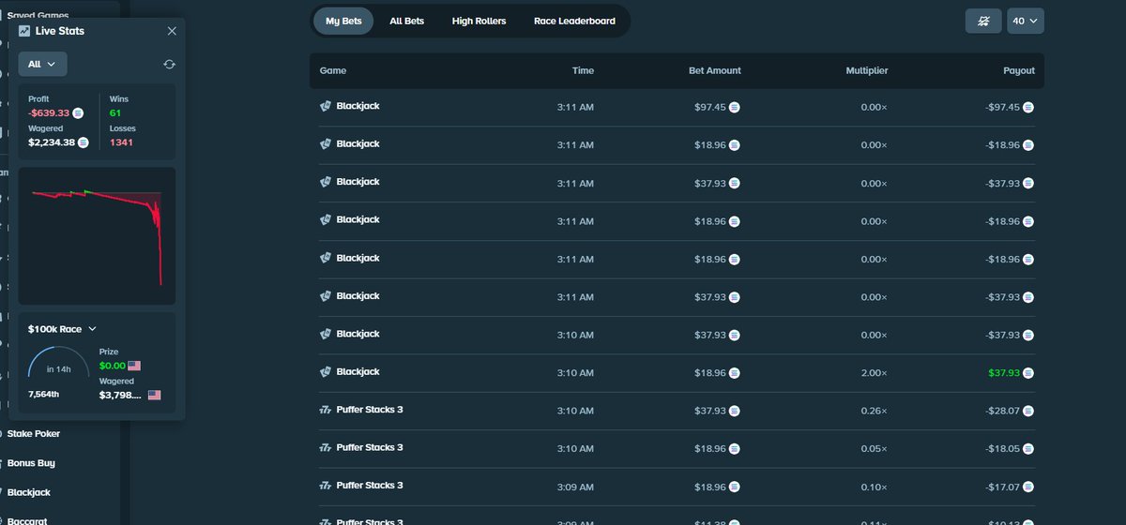Toggle the ghost mode incognito button
Viewport: 1126px width, 525px height.
(983, 21)
